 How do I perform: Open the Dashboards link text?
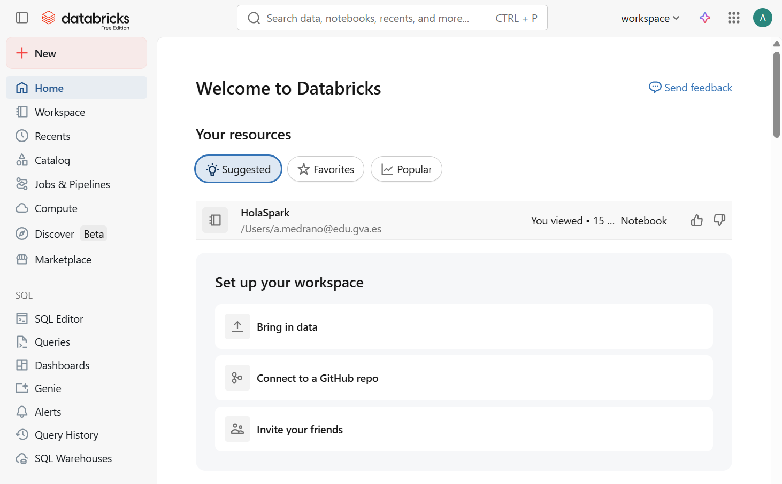pyautogui.click(x=62, y=365)
